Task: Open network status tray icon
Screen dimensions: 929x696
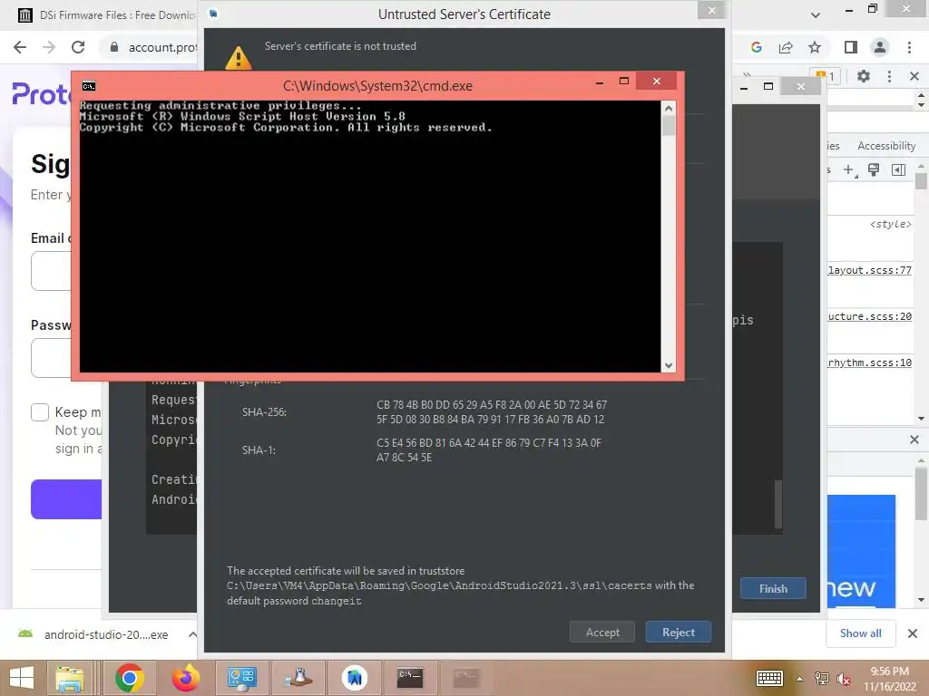Action: click(x=822, y=678)
